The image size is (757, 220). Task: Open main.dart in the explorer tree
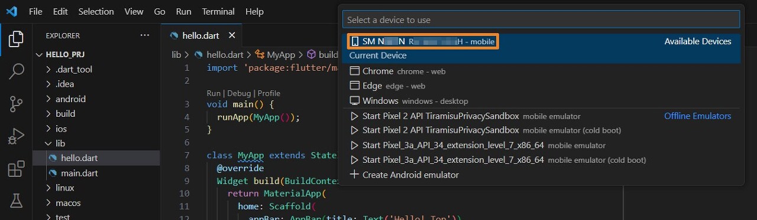coord(96,173)
